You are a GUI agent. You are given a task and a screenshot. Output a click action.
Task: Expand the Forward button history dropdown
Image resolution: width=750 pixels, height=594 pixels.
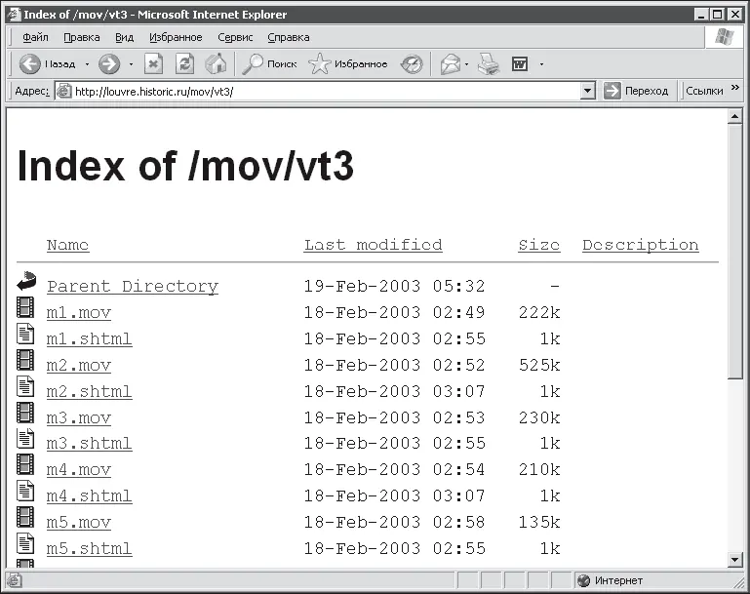point(131,64)
